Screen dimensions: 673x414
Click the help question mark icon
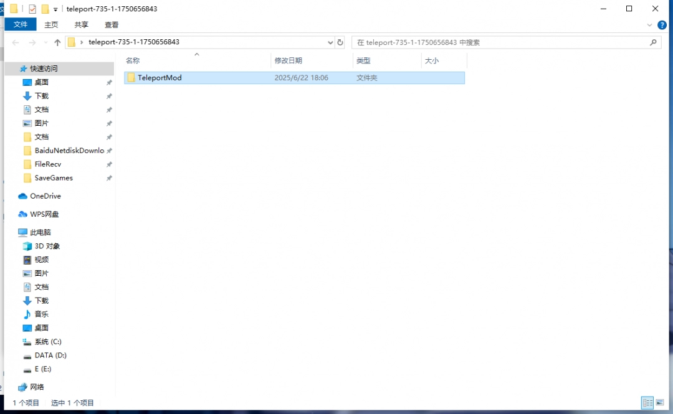click(662, 25)
